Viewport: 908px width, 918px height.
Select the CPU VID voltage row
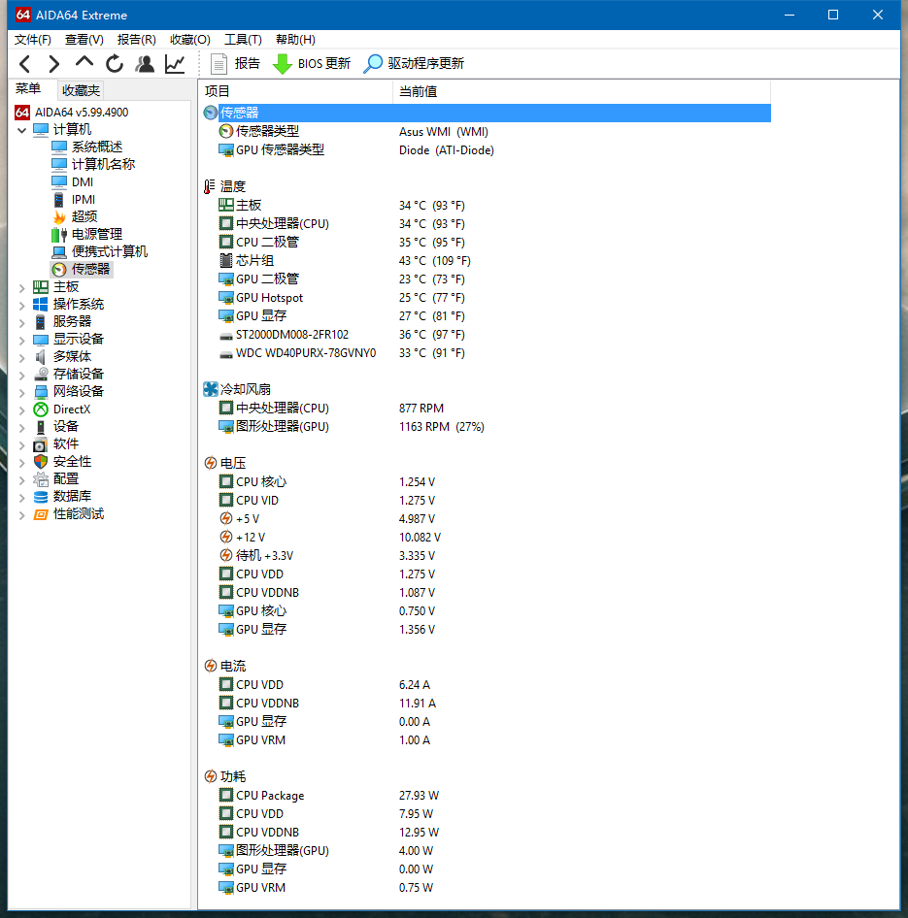pos(487,501)
